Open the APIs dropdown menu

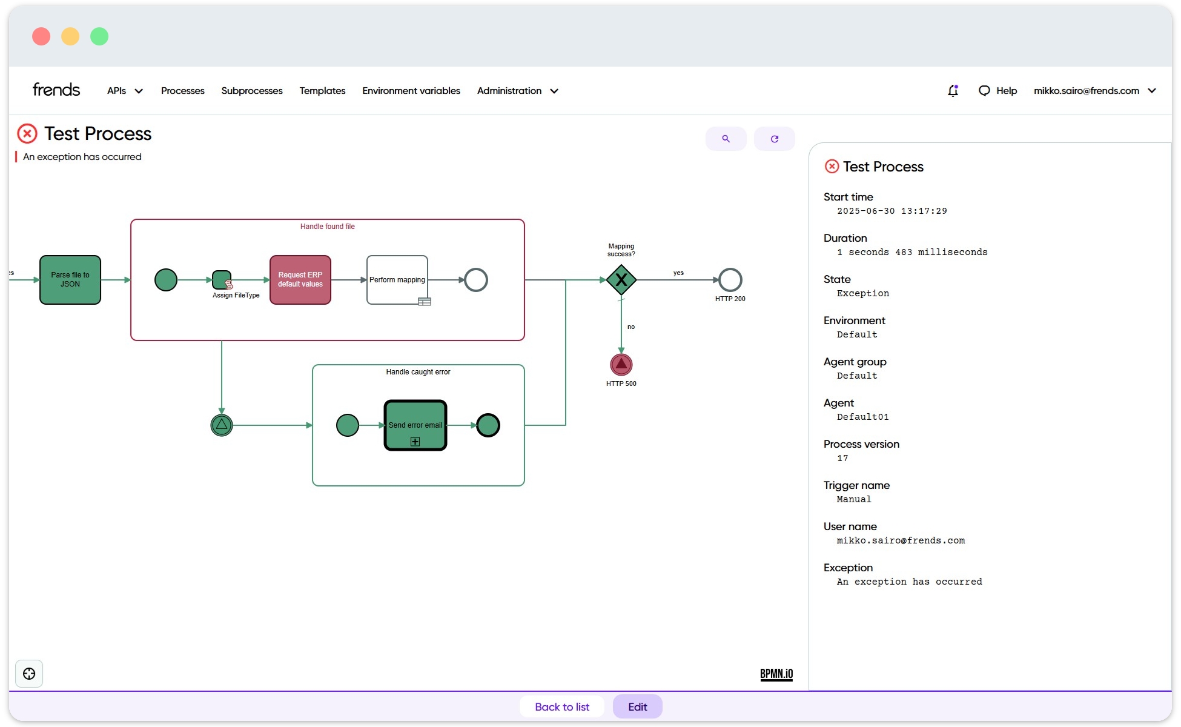click(x=125, y=91)
